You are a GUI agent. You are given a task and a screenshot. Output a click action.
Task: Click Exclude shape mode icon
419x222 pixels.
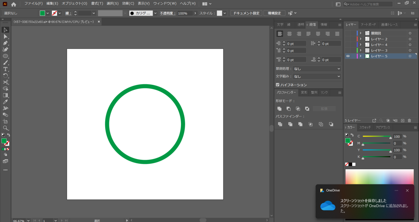pos(307,109)
